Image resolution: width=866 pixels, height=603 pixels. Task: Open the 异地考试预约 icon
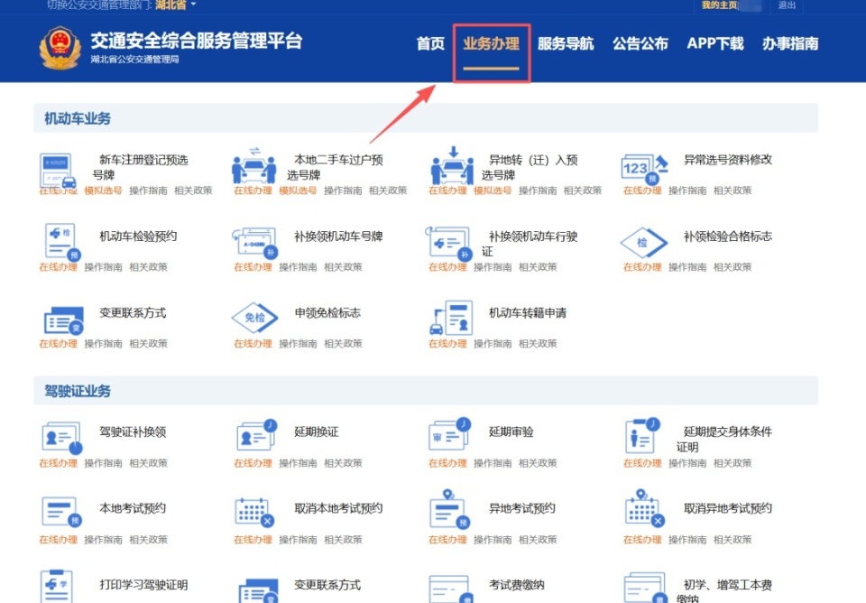coord(450,509)
